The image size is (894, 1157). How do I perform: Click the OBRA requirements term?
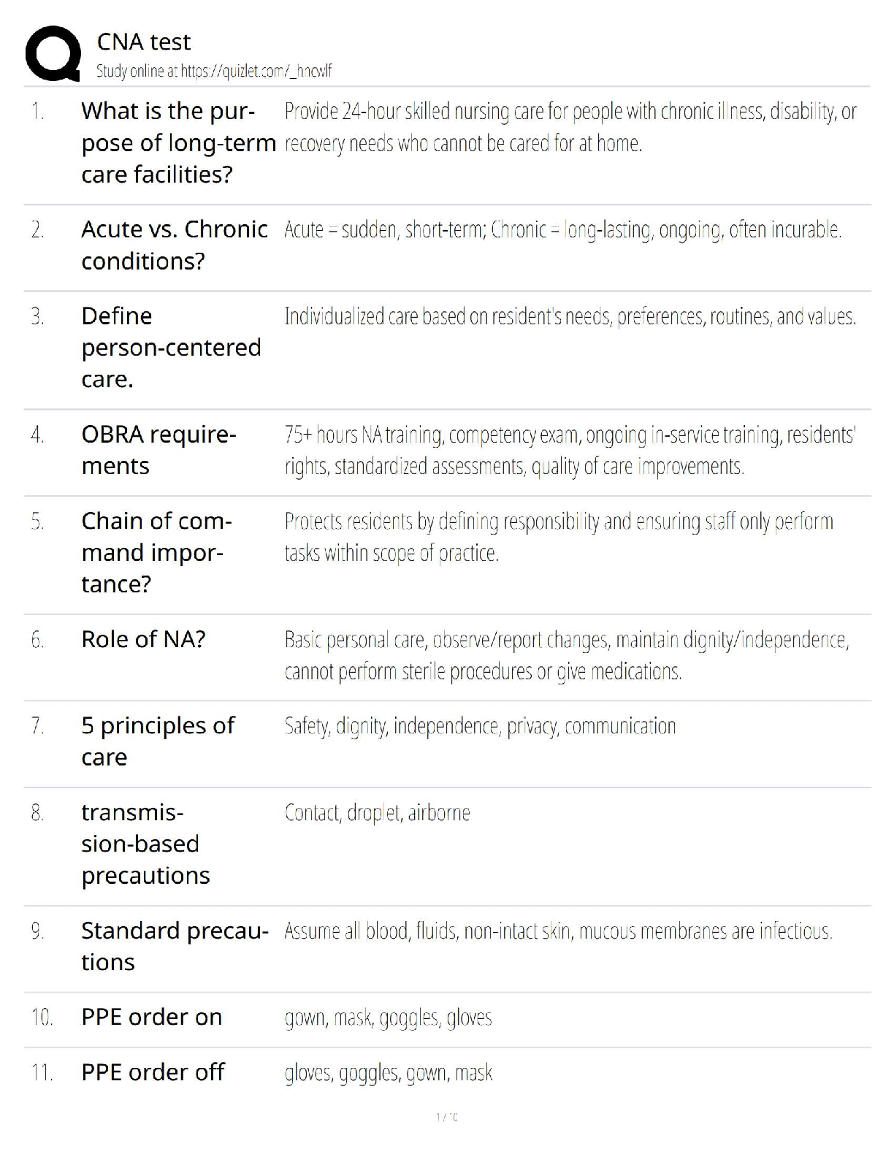[158, 451]
